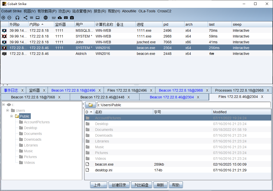Open the 帮助(H) menu
273x191 pixels.
coord(114,11)
